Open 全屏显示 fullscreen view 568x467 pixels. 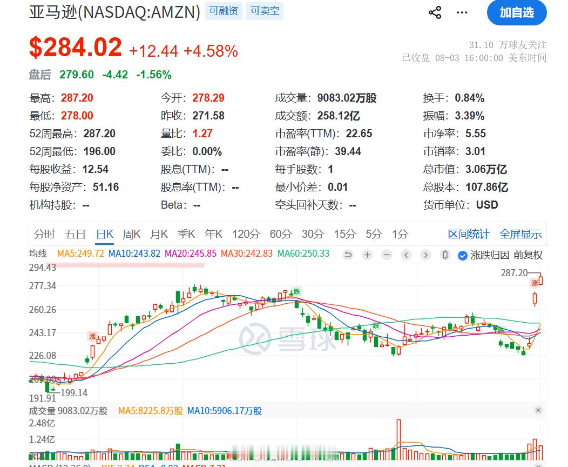pos(520,234)
